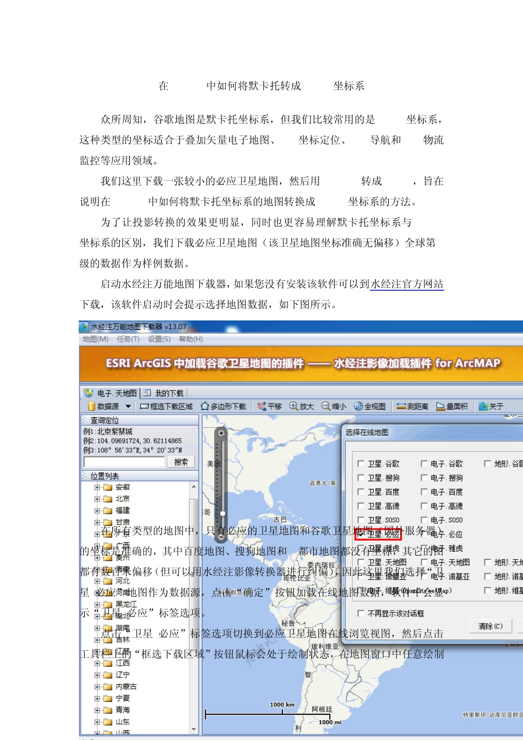The width and height of the screenshot is (523, 740).
Task: Open the 数据源 dropdown arrow
Action: tap(128, 406)
